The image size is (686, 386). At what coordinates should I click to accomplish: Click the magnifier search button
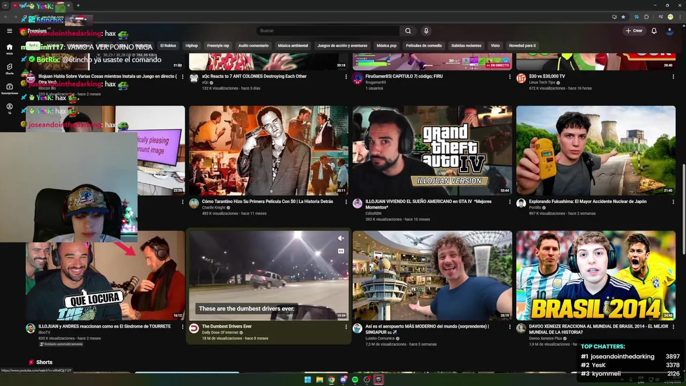[x=408, y=31]
